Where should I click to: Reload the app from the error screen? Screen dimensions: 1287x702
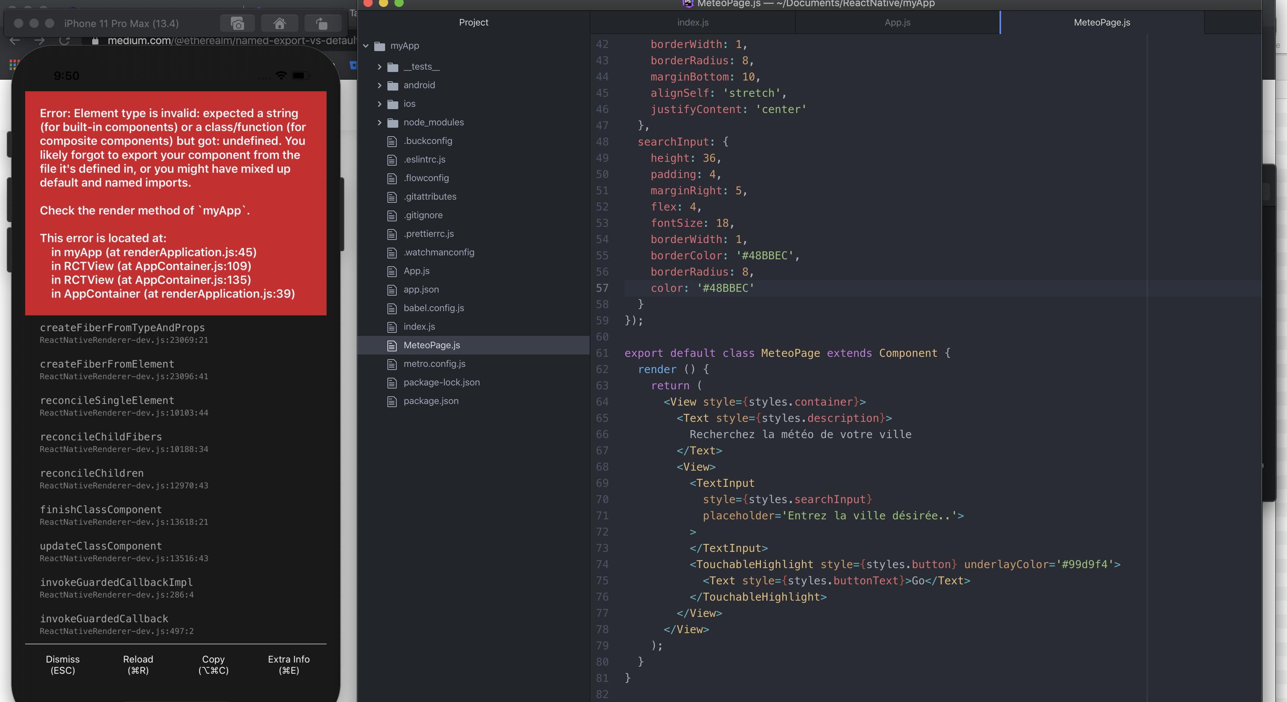pos(138,664)
